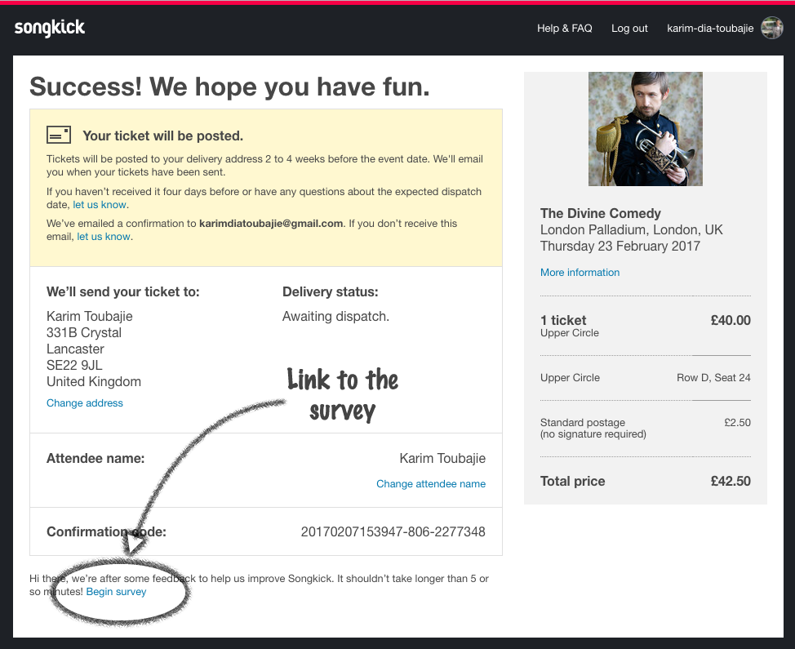Click '1 ticket' label in order summary

(x=563, y=321)
